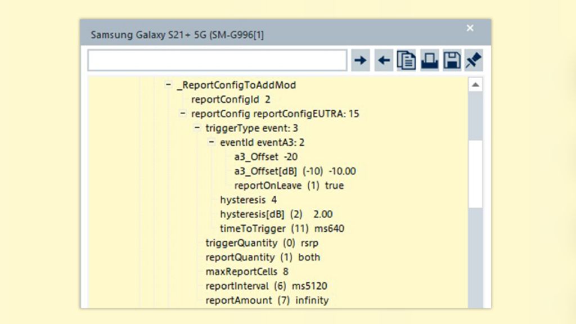Click the search backward arrow icon

tap(383, 60)
